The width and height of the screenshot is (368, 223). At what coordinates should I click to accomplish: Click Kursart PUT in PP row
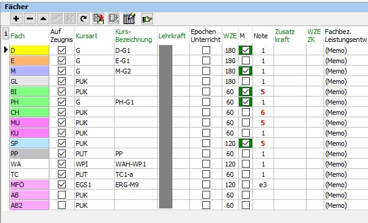coord(94,154)
